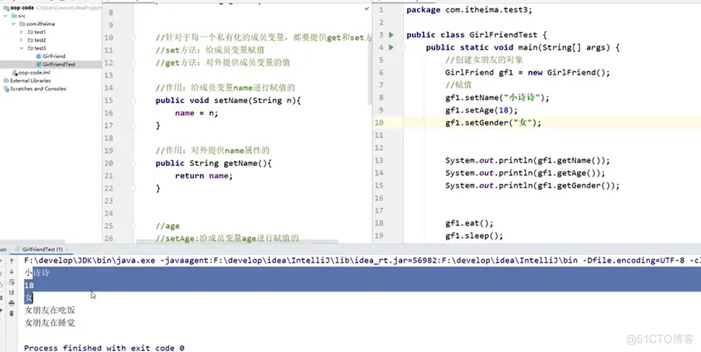701x352 pixels.
Task: Select the oop-code project root label
Action: click(x=22, y=8)
